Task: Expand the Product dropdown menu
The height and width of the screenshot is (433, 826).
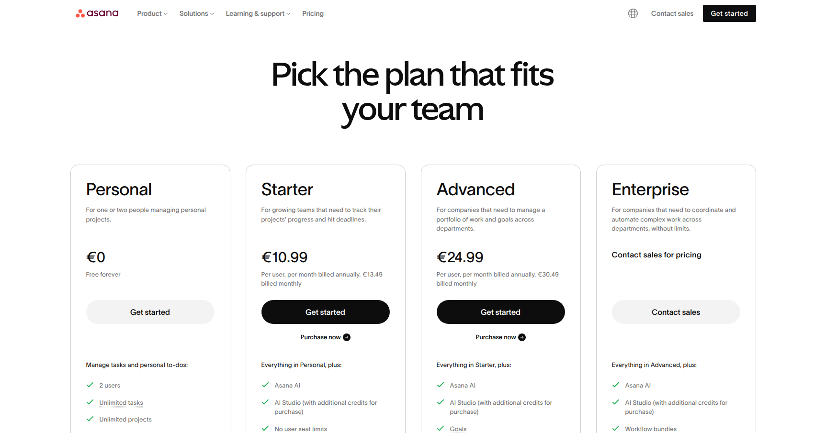Action: click(152, 13)
